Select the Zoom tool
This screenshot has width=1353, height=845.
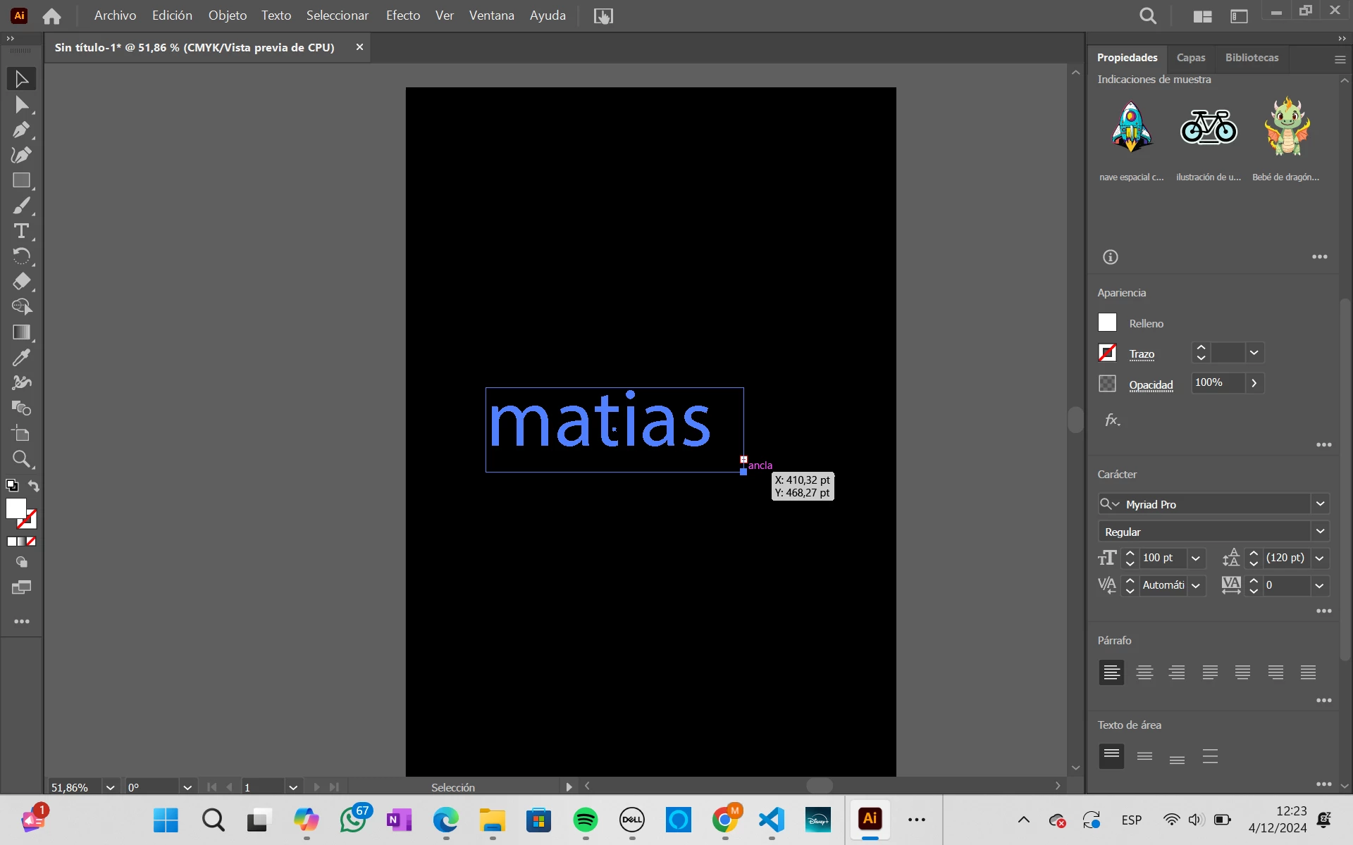tap(21, 459)
